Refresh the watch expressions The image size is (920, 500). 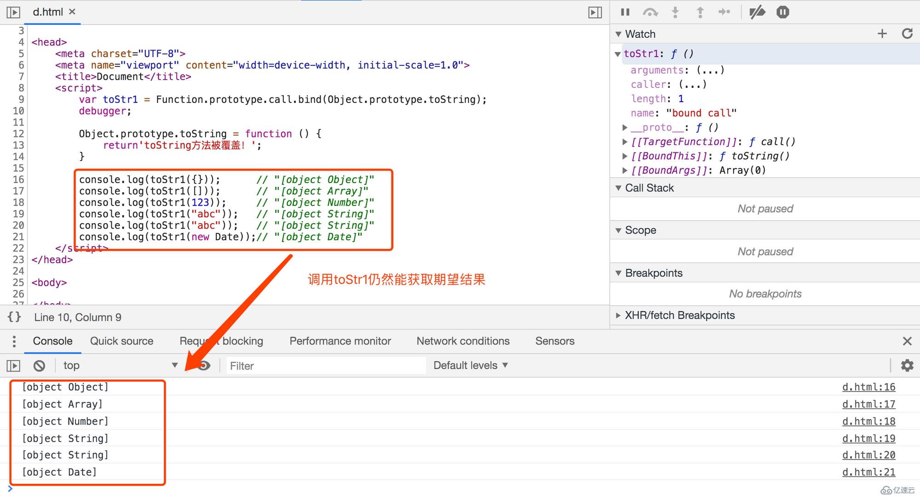907,34
